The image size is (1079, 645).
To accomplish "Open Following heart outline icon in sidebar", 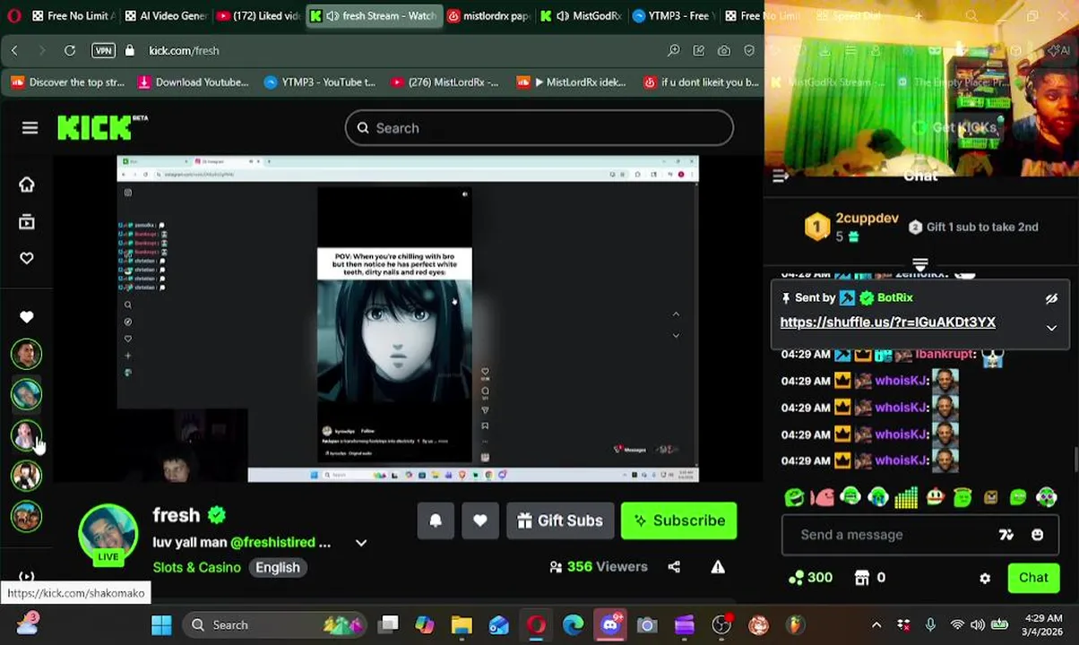I will click(27, 258).
